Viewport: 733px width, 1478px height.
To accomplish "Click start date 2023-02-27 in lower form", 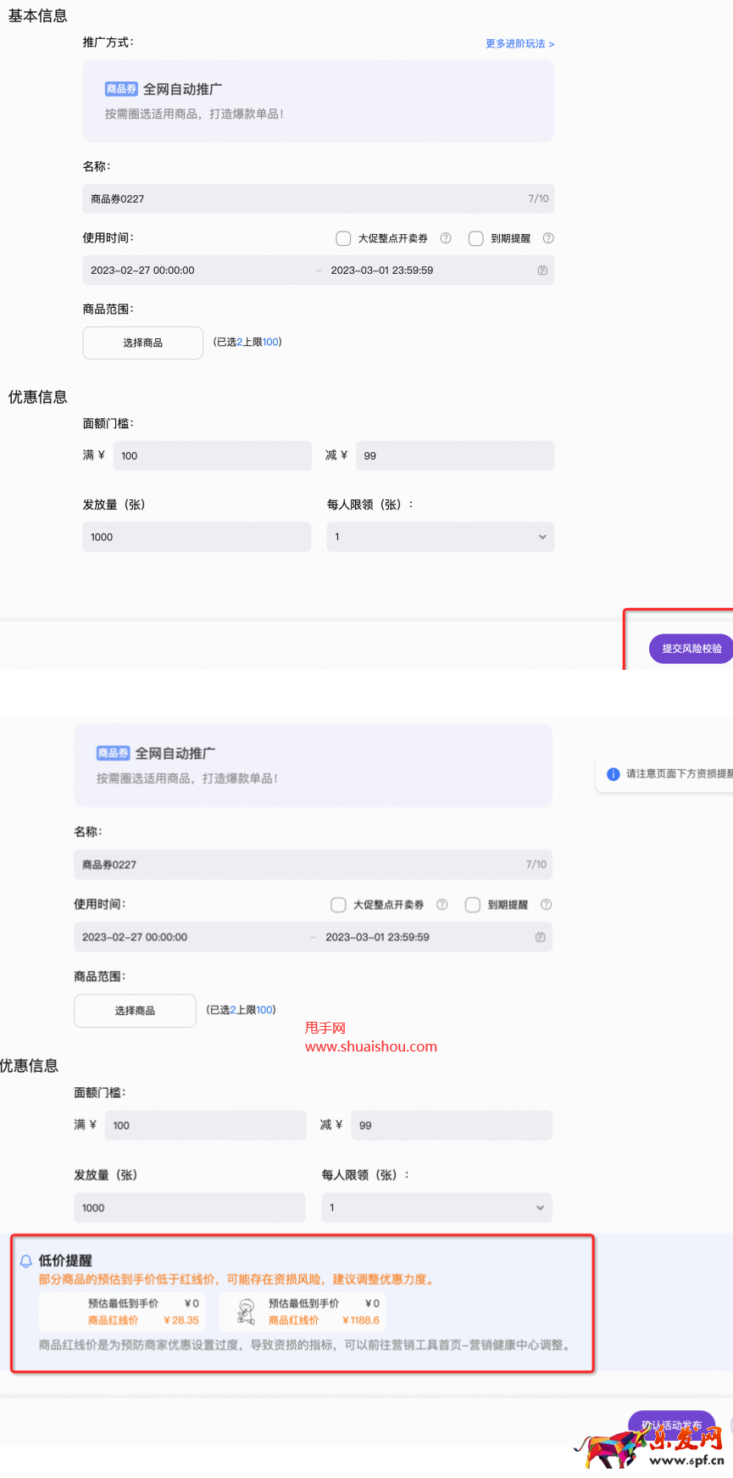I will pos(135,937).
